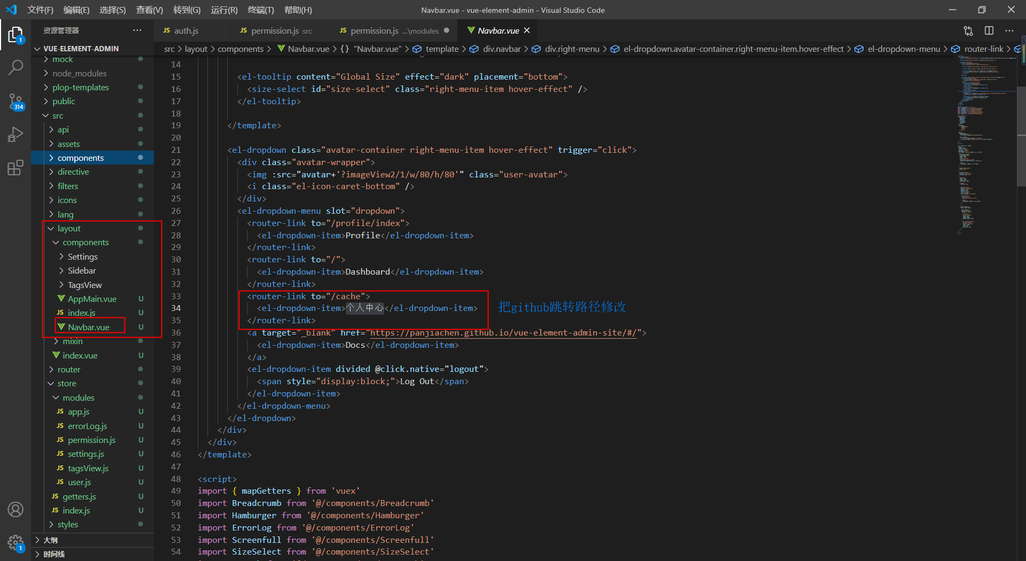
Task: Split the editor to the right
Action: (x=989, y=30)
